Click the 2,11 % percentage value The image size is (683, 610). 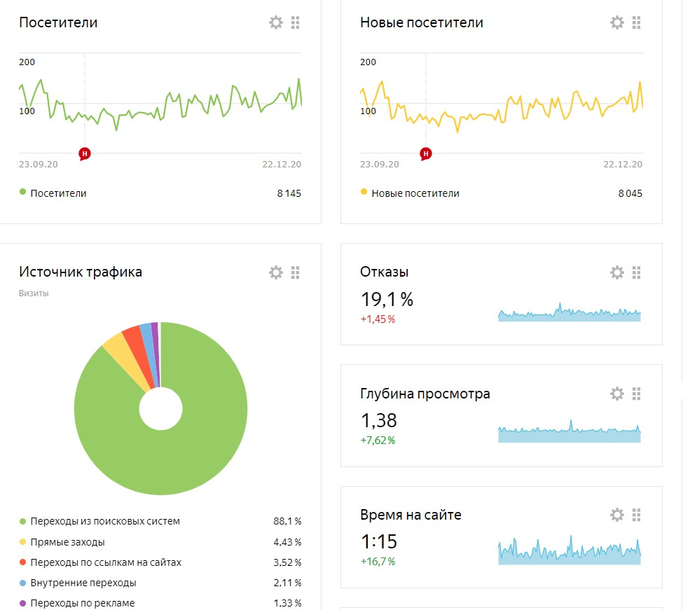[x=287, y=583]
